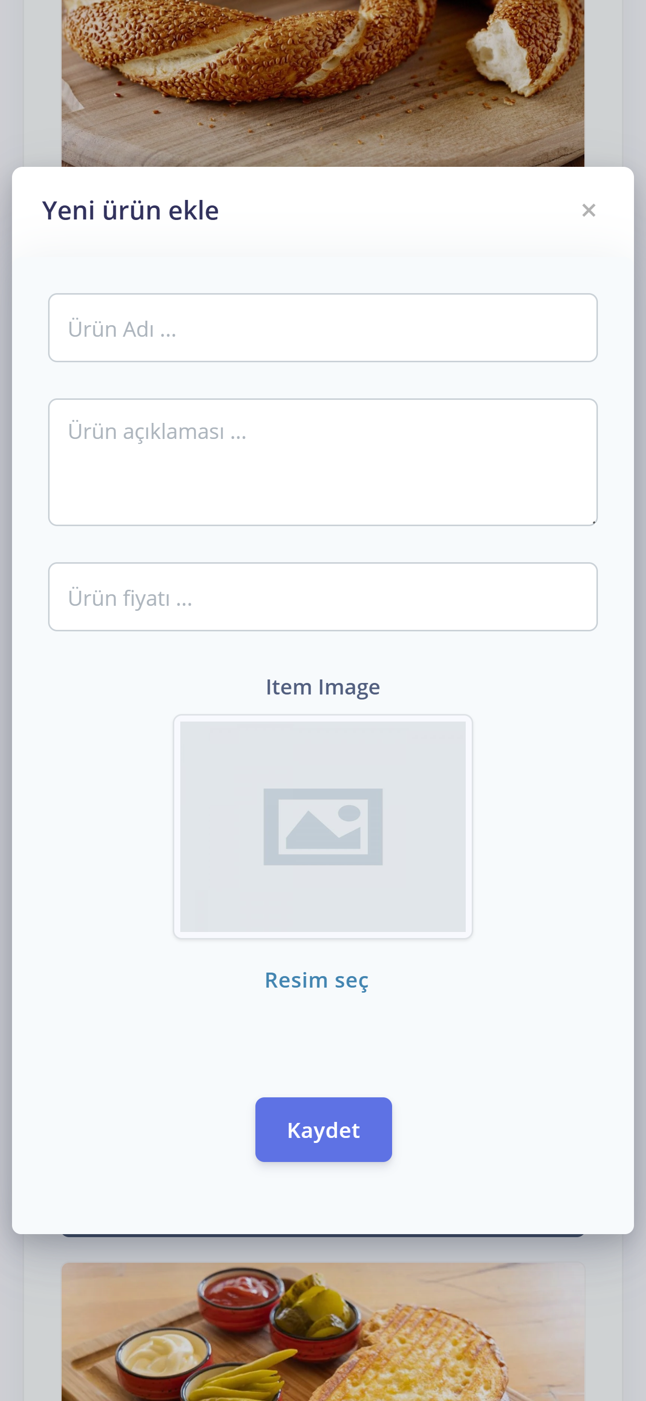Select the Ürün fiyatı price field

click(323, 597)
